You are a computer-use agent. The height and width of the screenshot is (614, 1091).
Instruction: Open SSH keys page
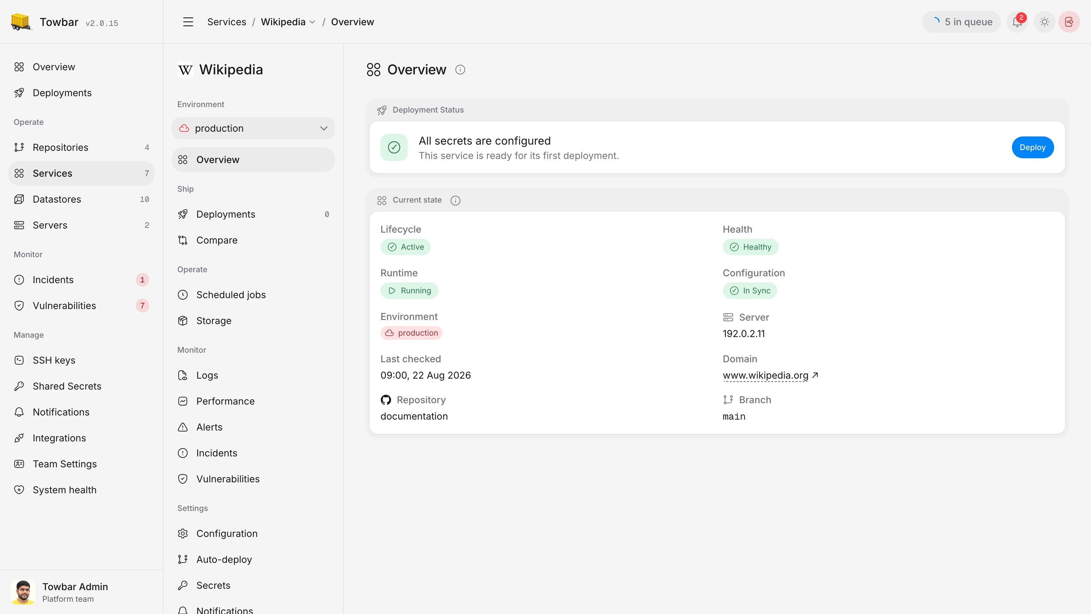pos(81,360)
